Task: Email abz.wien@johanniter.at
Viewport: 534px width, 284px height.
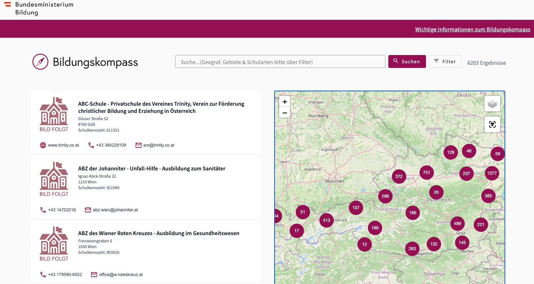Action: (115, 210)
